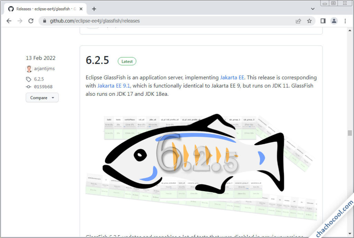Screen dimensions: 354x238
Task: Click the 13 Feb 2022 date
Action: coord(41,58)
